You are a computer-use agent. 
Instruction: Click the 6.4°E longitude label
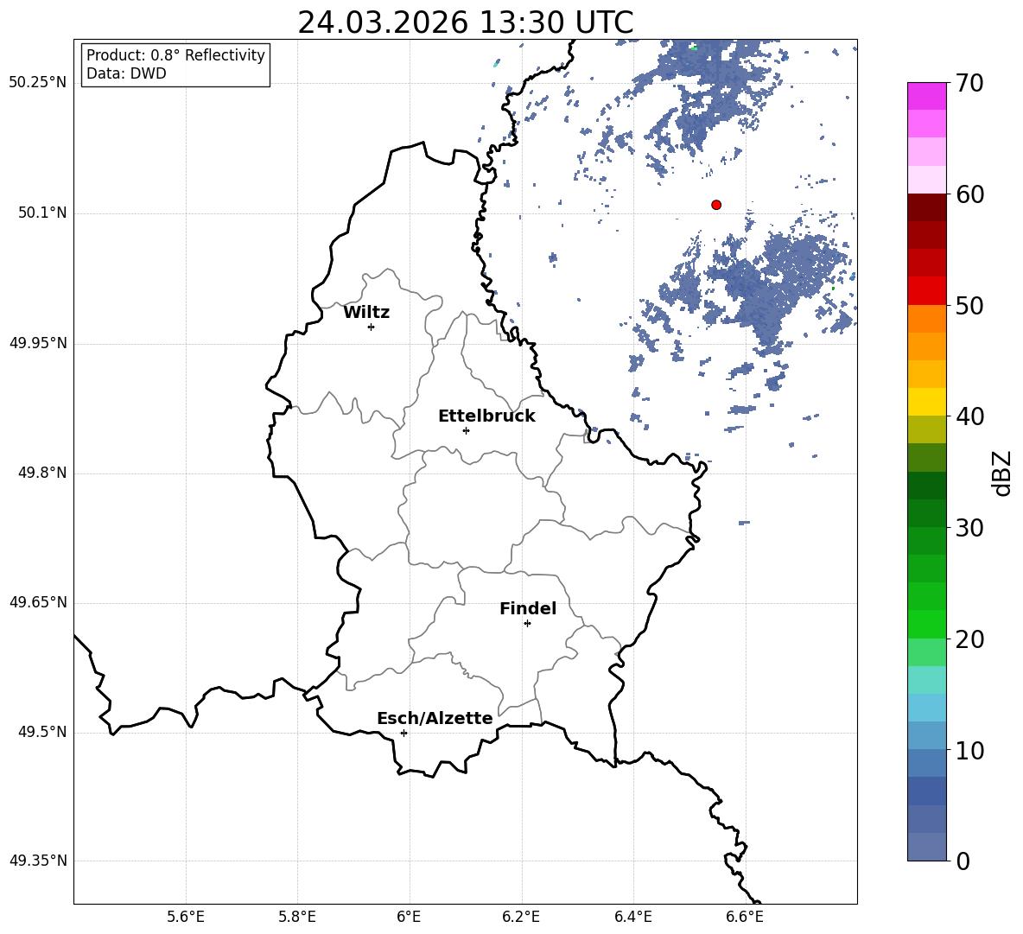(x=632, y=917)
